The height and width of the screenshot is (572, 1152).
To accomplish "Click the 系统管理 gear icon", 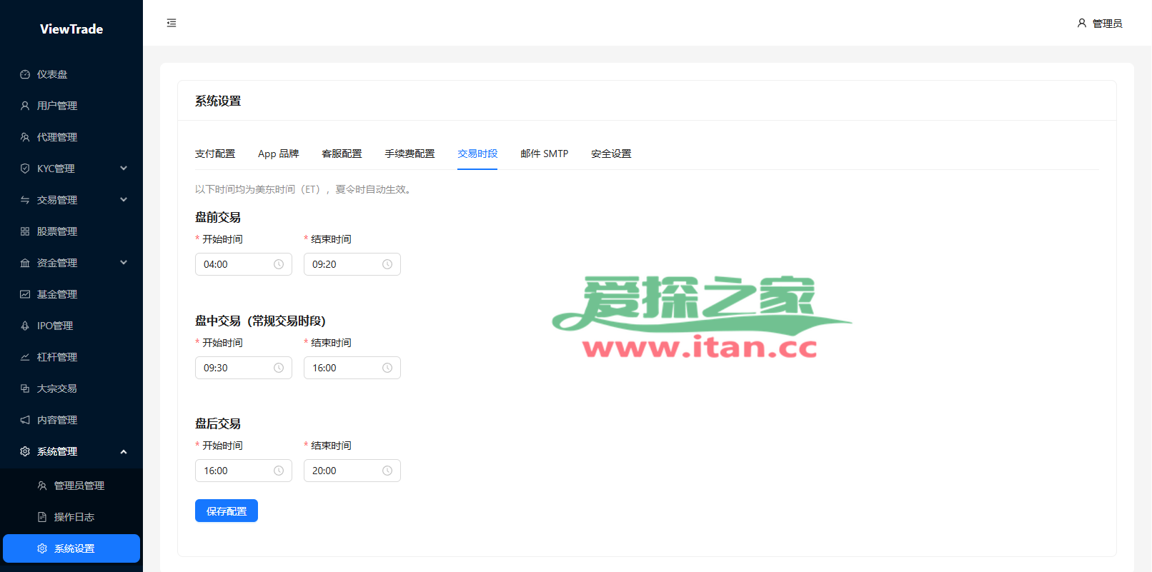I will pyautogui.click(x=25, y=451).
